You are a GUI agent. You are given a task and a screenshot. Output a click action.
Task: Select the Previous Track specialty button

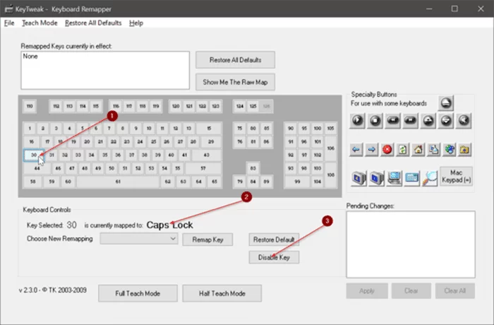[x=392, y=121]
